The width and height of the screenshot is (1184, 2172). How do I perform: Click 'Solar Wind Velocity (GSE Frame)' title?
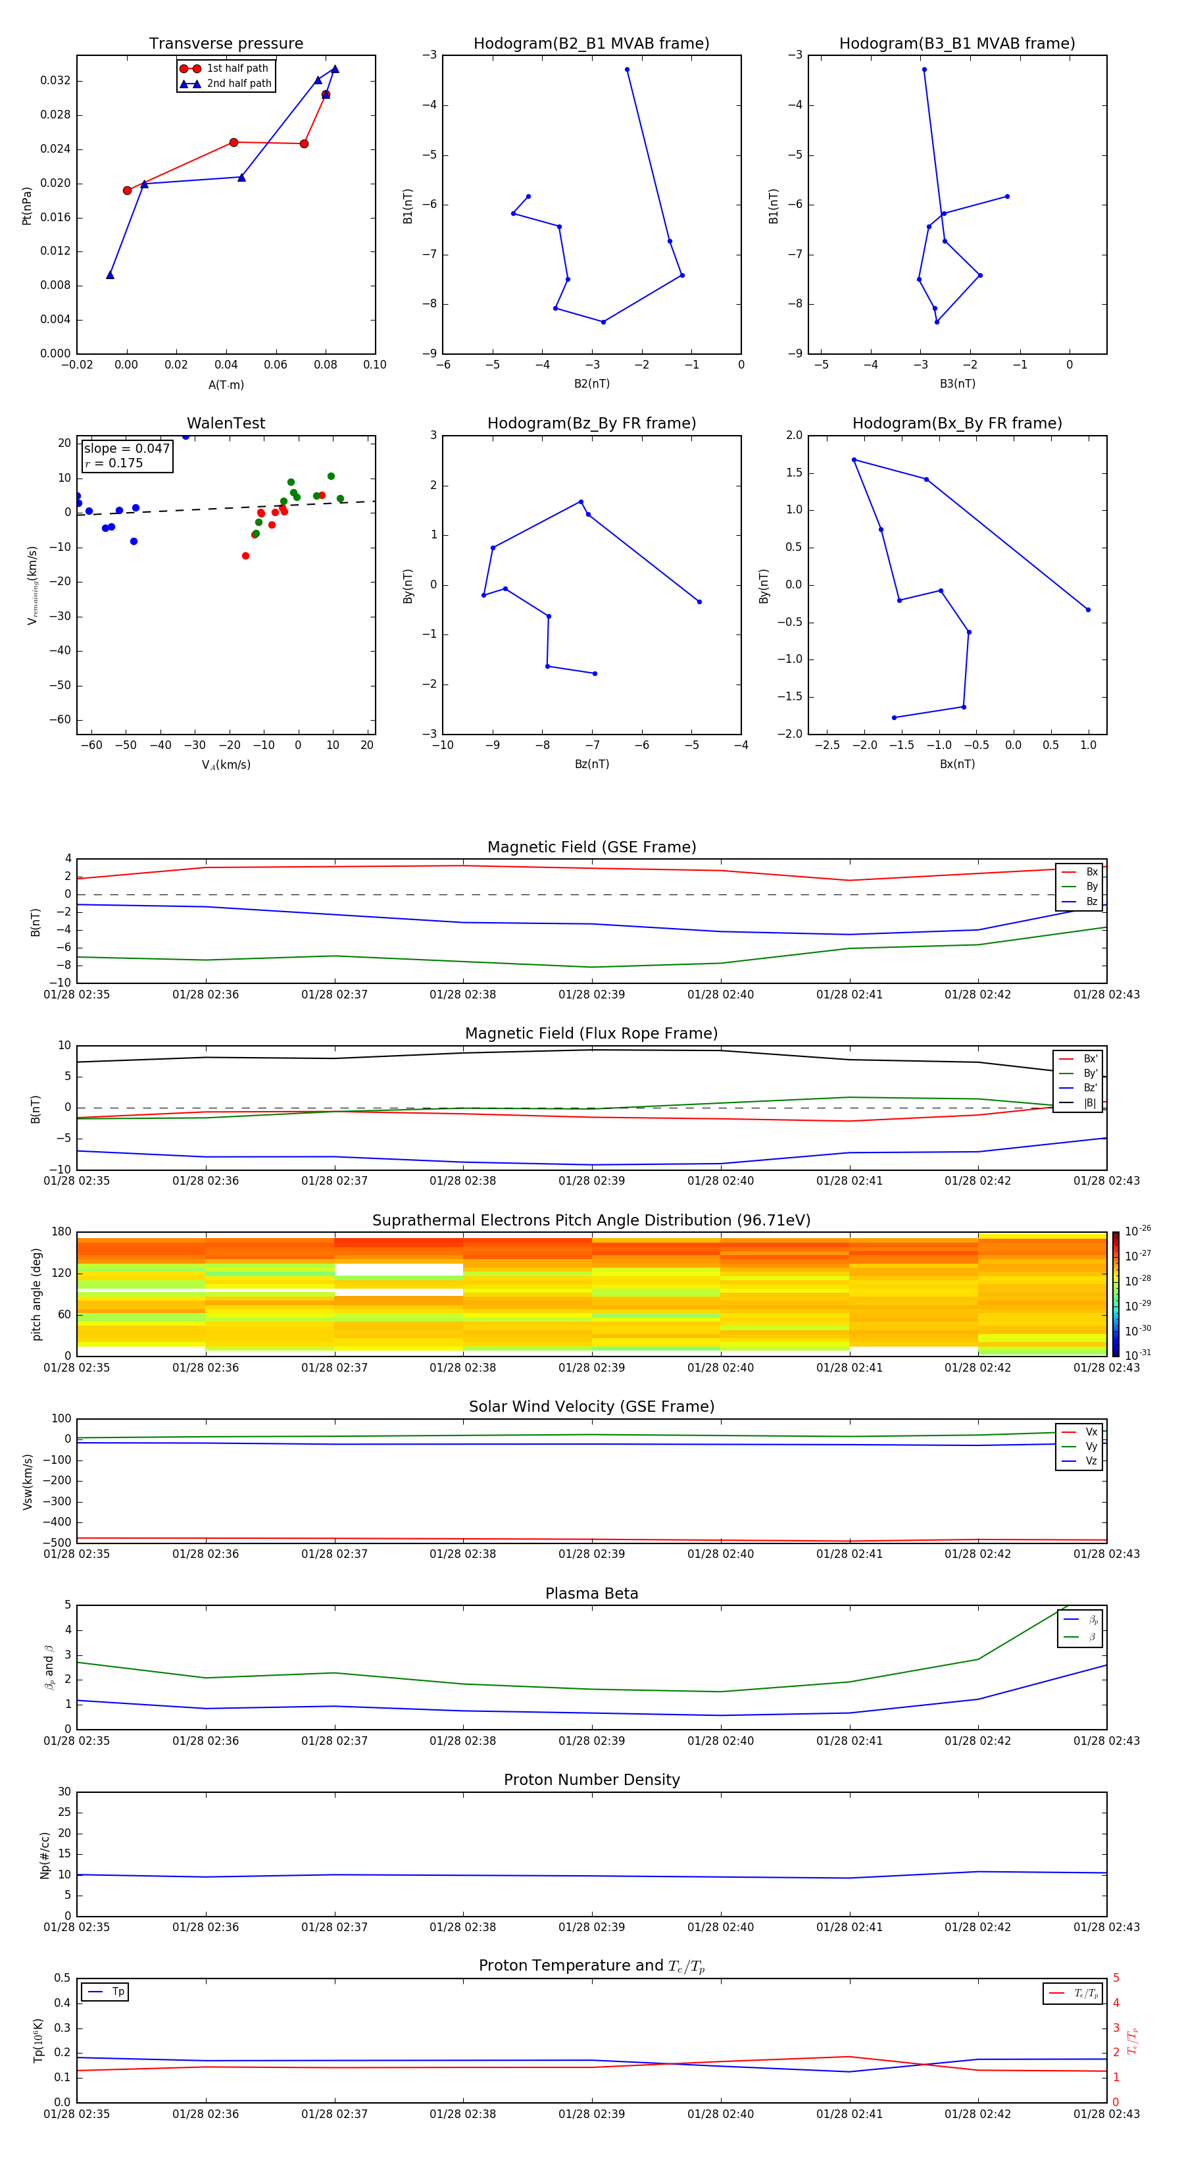pyautogui.click(x=591, y=1407)
